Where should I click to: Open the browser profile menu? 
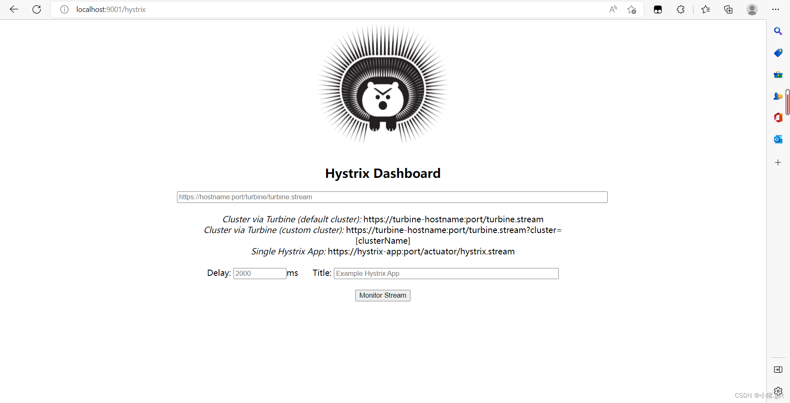pyautogui.click(x=752, y=9)
